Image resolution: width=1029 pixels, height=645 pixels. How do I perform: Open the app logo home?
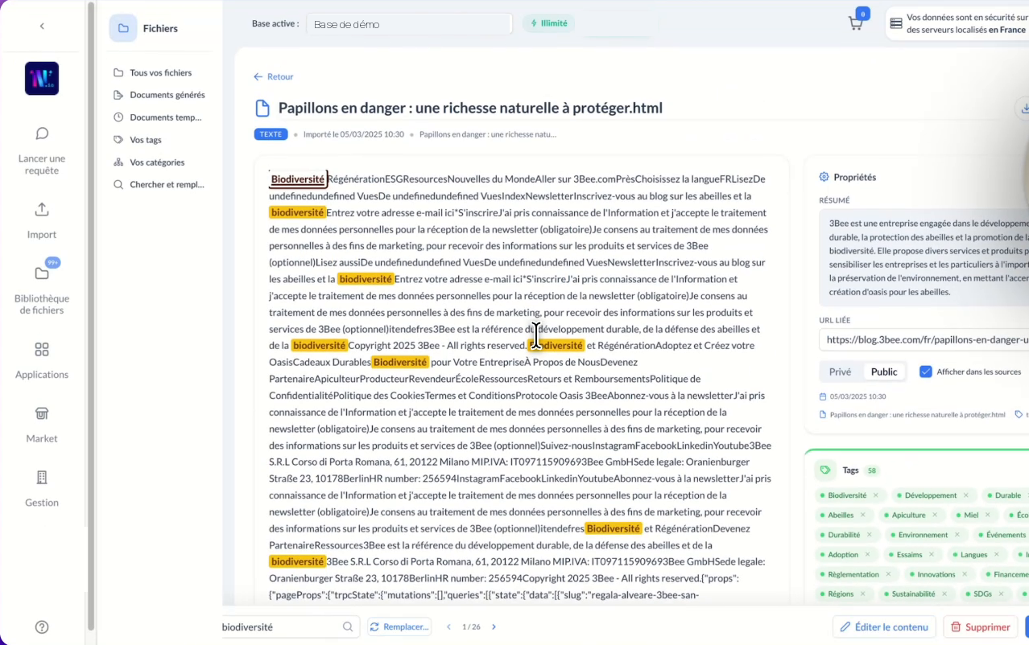coord(42,79)
